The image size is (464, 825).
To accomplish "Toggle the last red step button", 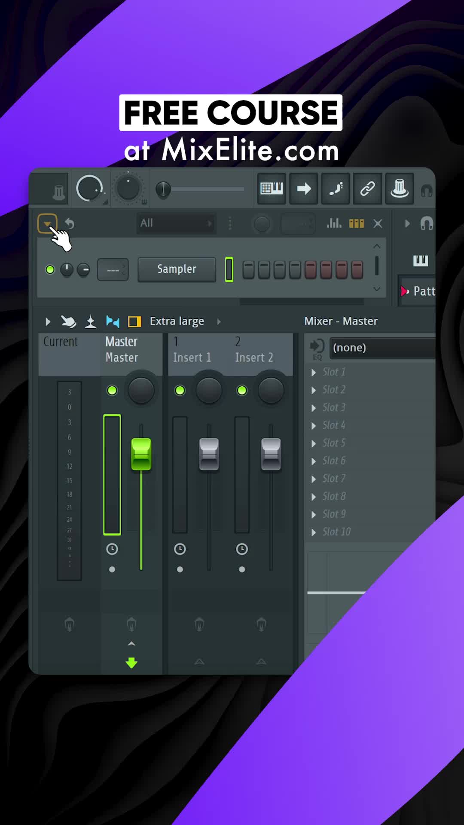I will pyautogui.click(x=357, y=270).
